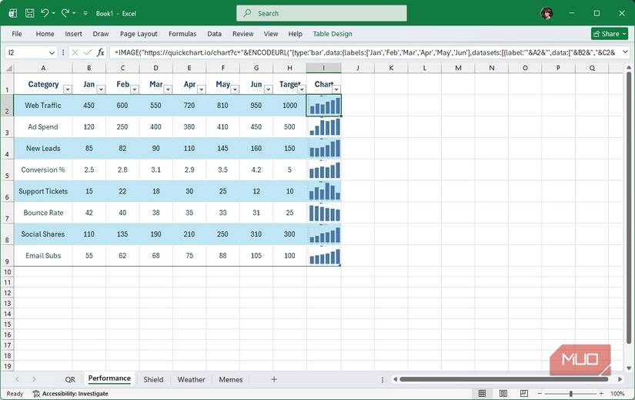Screen dimensions: 635x400
Task: Select row header 12
Action: pyautogui.click(x=7, y=293)
